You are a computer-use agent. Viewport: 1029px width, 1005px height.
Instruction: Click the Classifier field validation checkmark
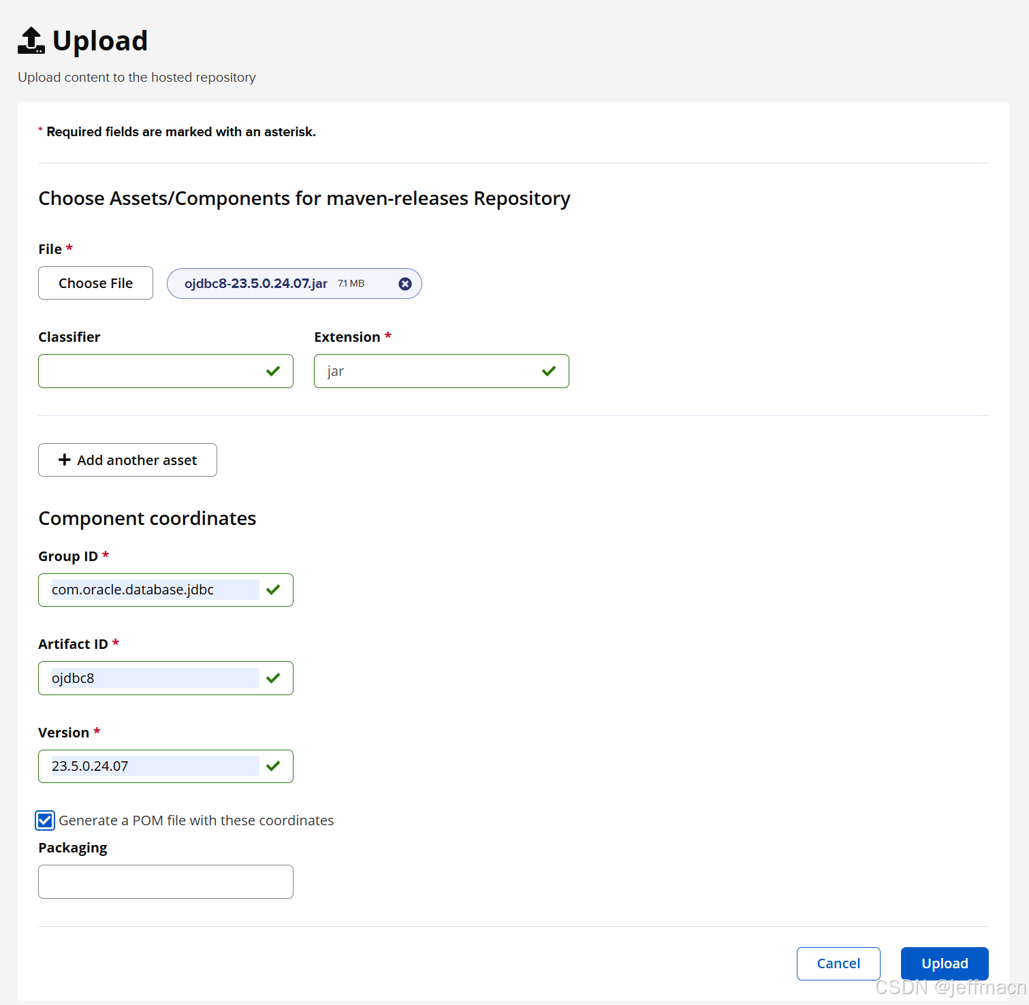coord(273,371)
